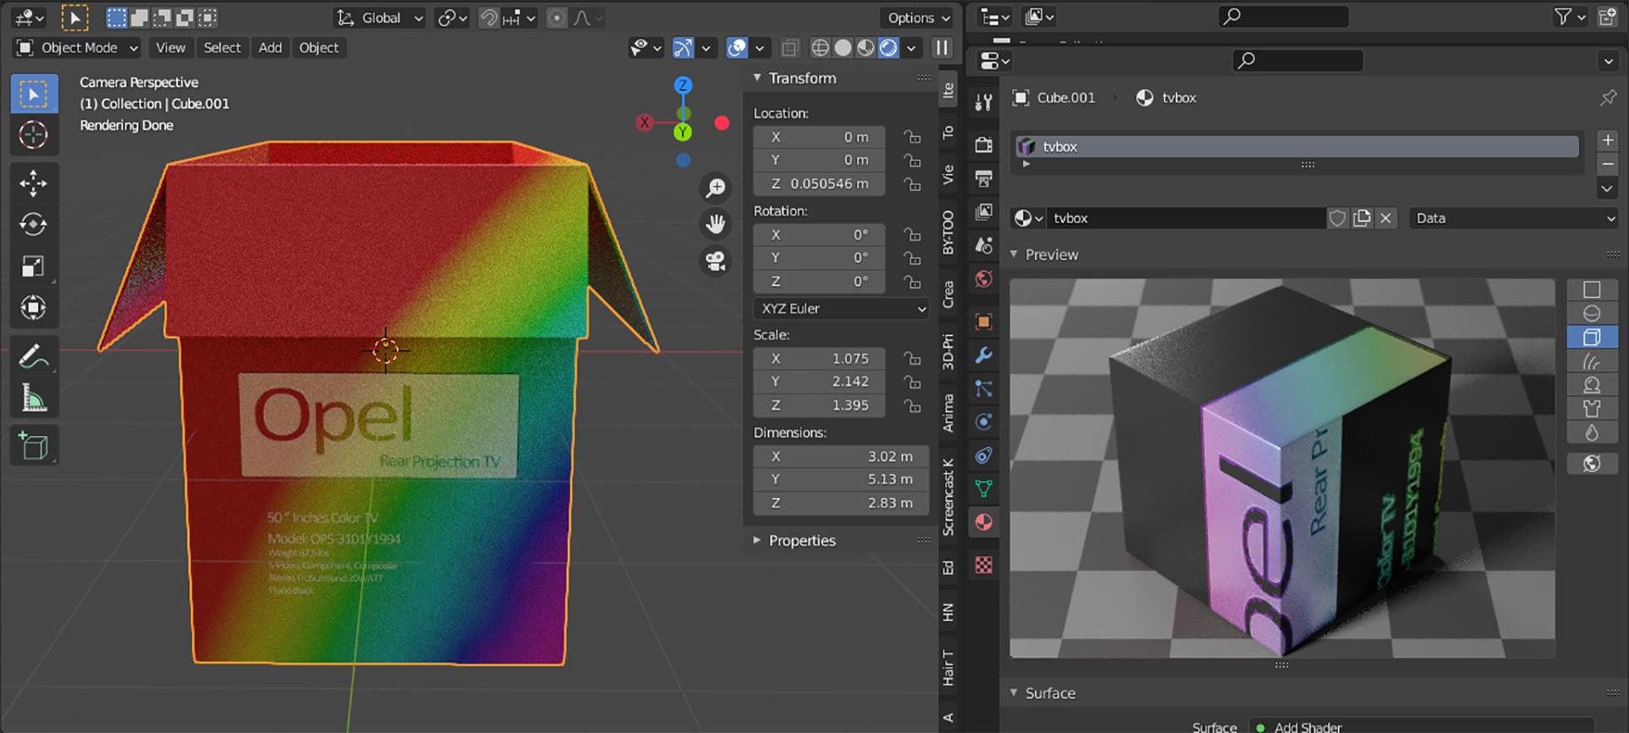Duplicate the tvbox material

(1362, 218)
